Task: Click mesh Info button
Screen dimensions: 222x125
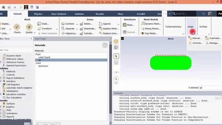Action: pos(3,28)
